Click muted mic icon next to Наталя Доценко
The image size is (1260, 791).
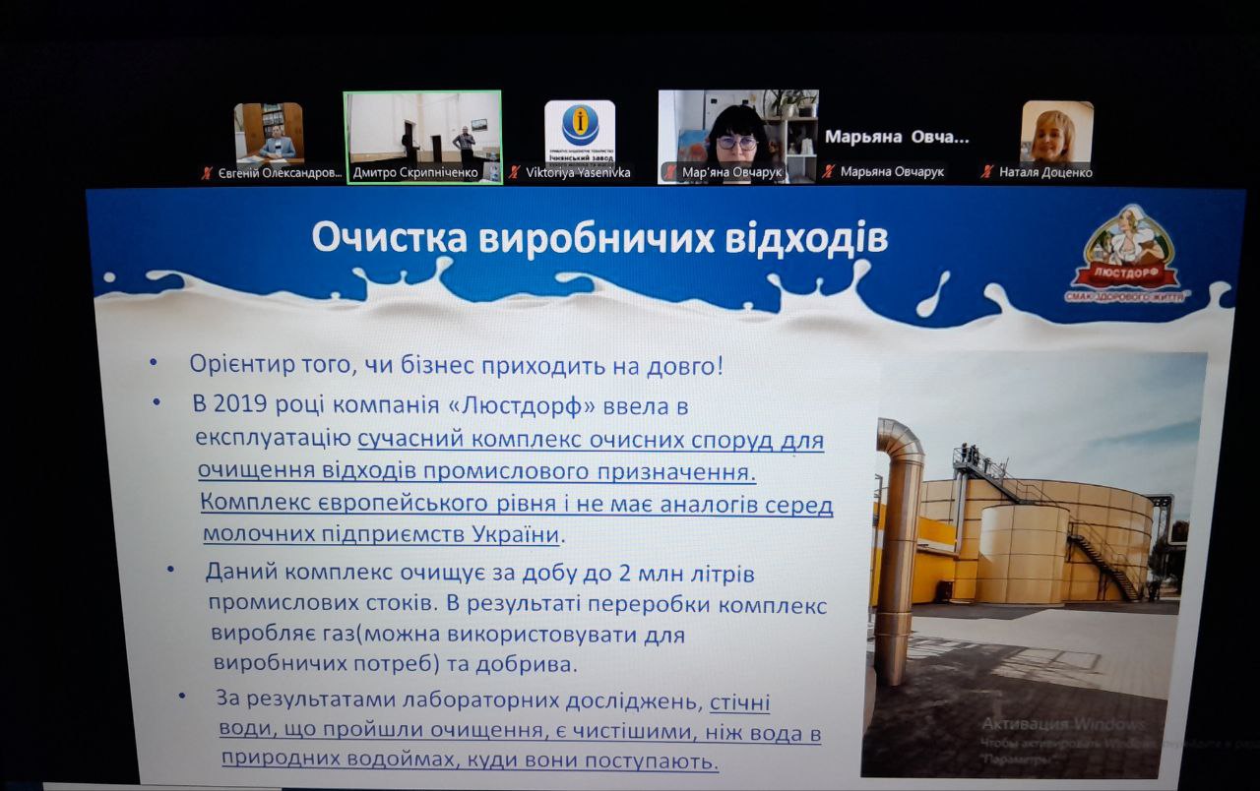[x=987, y=173]
